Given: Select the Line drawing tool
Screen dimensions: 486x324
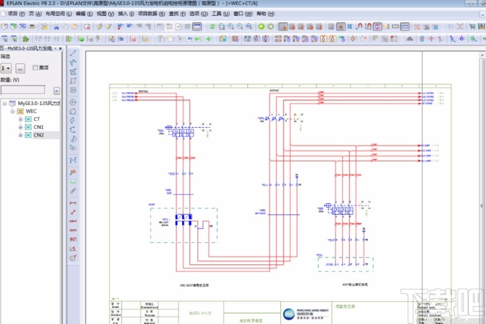Looking at the screenshot, I should point(73,53).
